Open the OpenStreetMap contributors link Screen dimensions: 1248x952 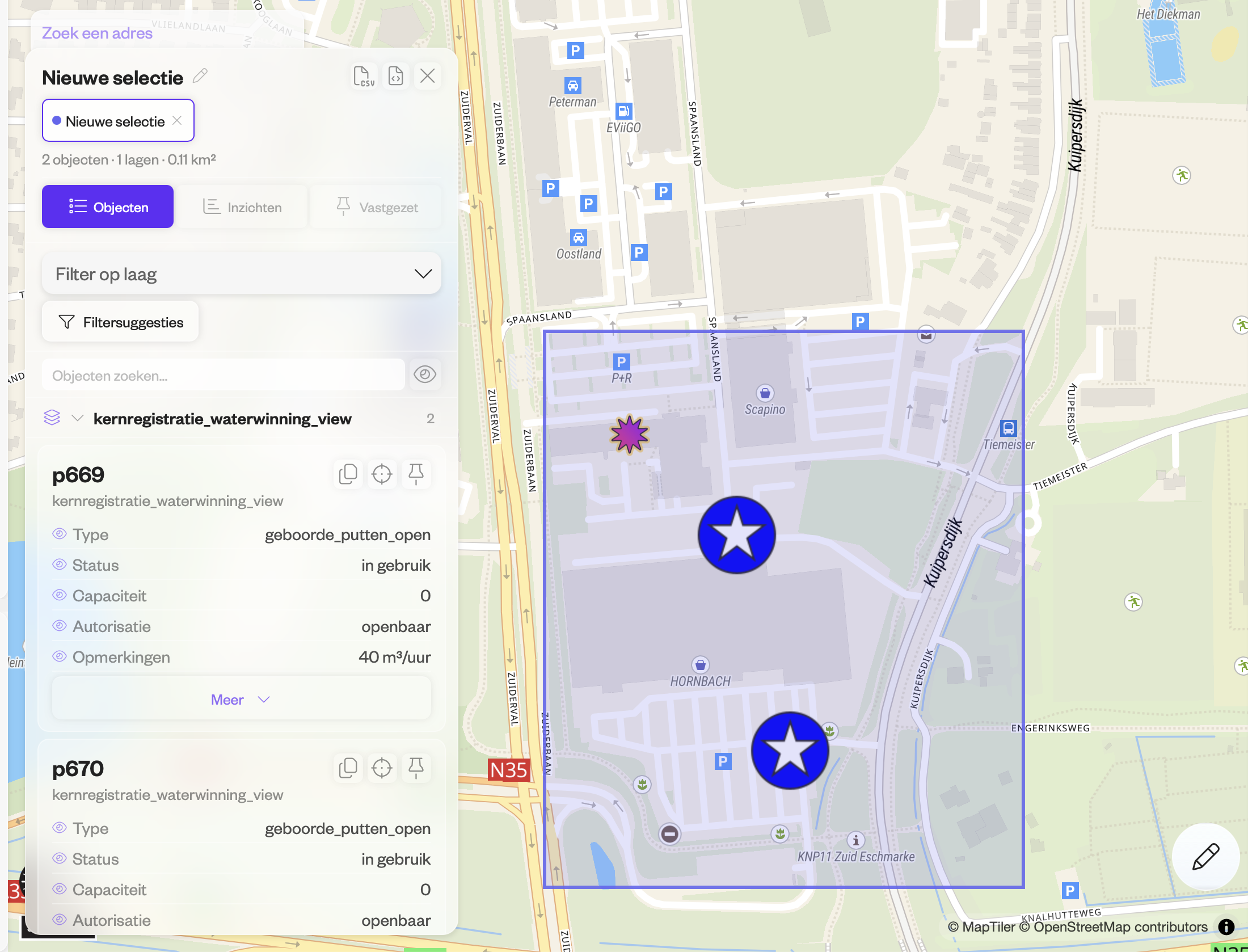pos(1114,927)
